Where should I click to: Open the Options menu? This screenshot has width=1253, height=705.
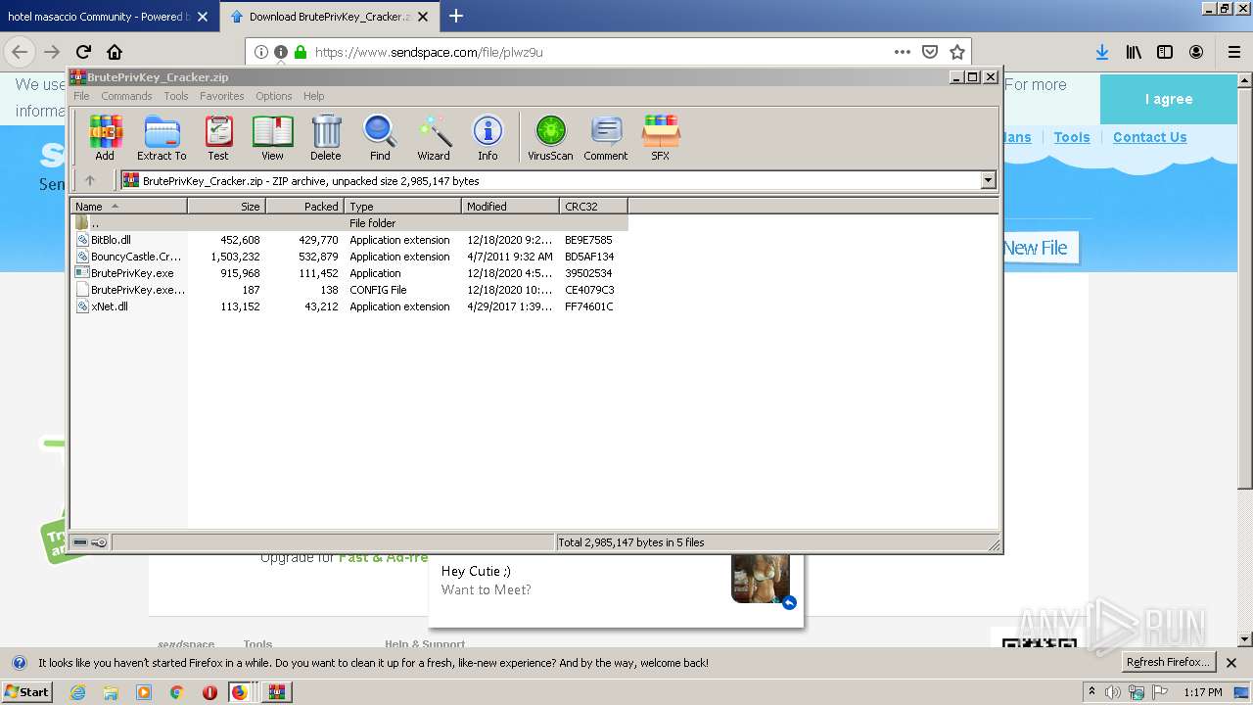click(274, 96)
